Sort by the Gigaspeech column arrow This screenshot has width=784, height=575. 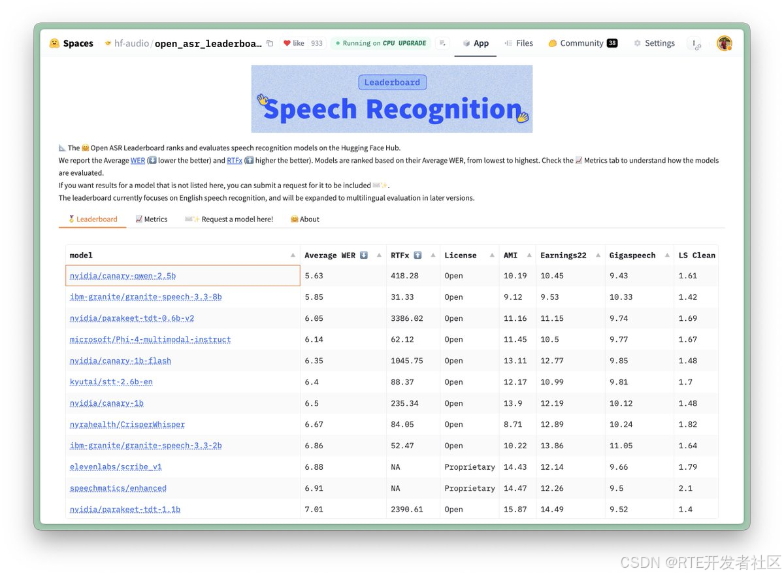tap(666, 255)
